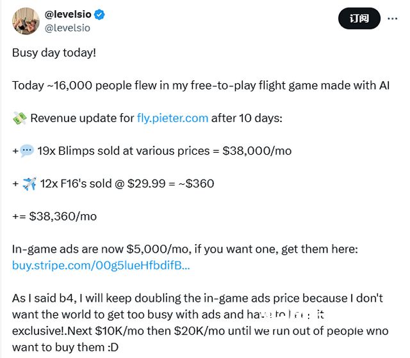Open the fly.pieter.com link
The height and width of the screenshot is (358, 410).
(x=172, y=118)
